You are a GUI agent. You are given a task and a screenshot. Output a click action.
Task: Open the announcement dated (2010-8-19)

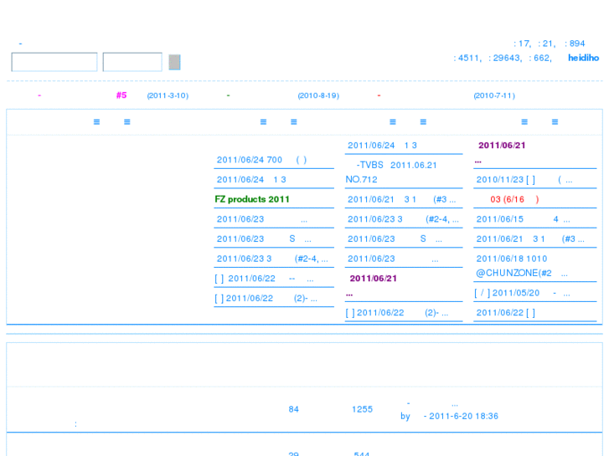[x=318, y=95]
